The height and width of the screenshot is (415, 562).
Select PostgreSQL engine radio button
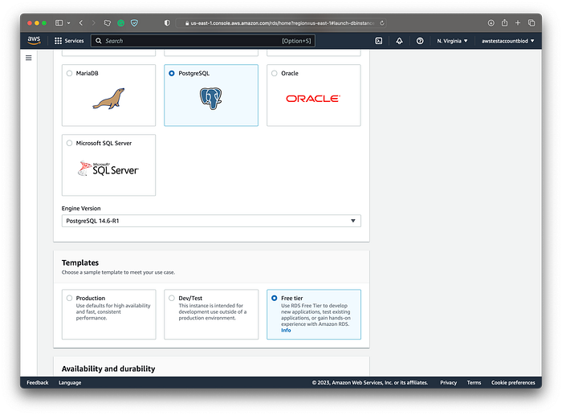click(172, 73)
